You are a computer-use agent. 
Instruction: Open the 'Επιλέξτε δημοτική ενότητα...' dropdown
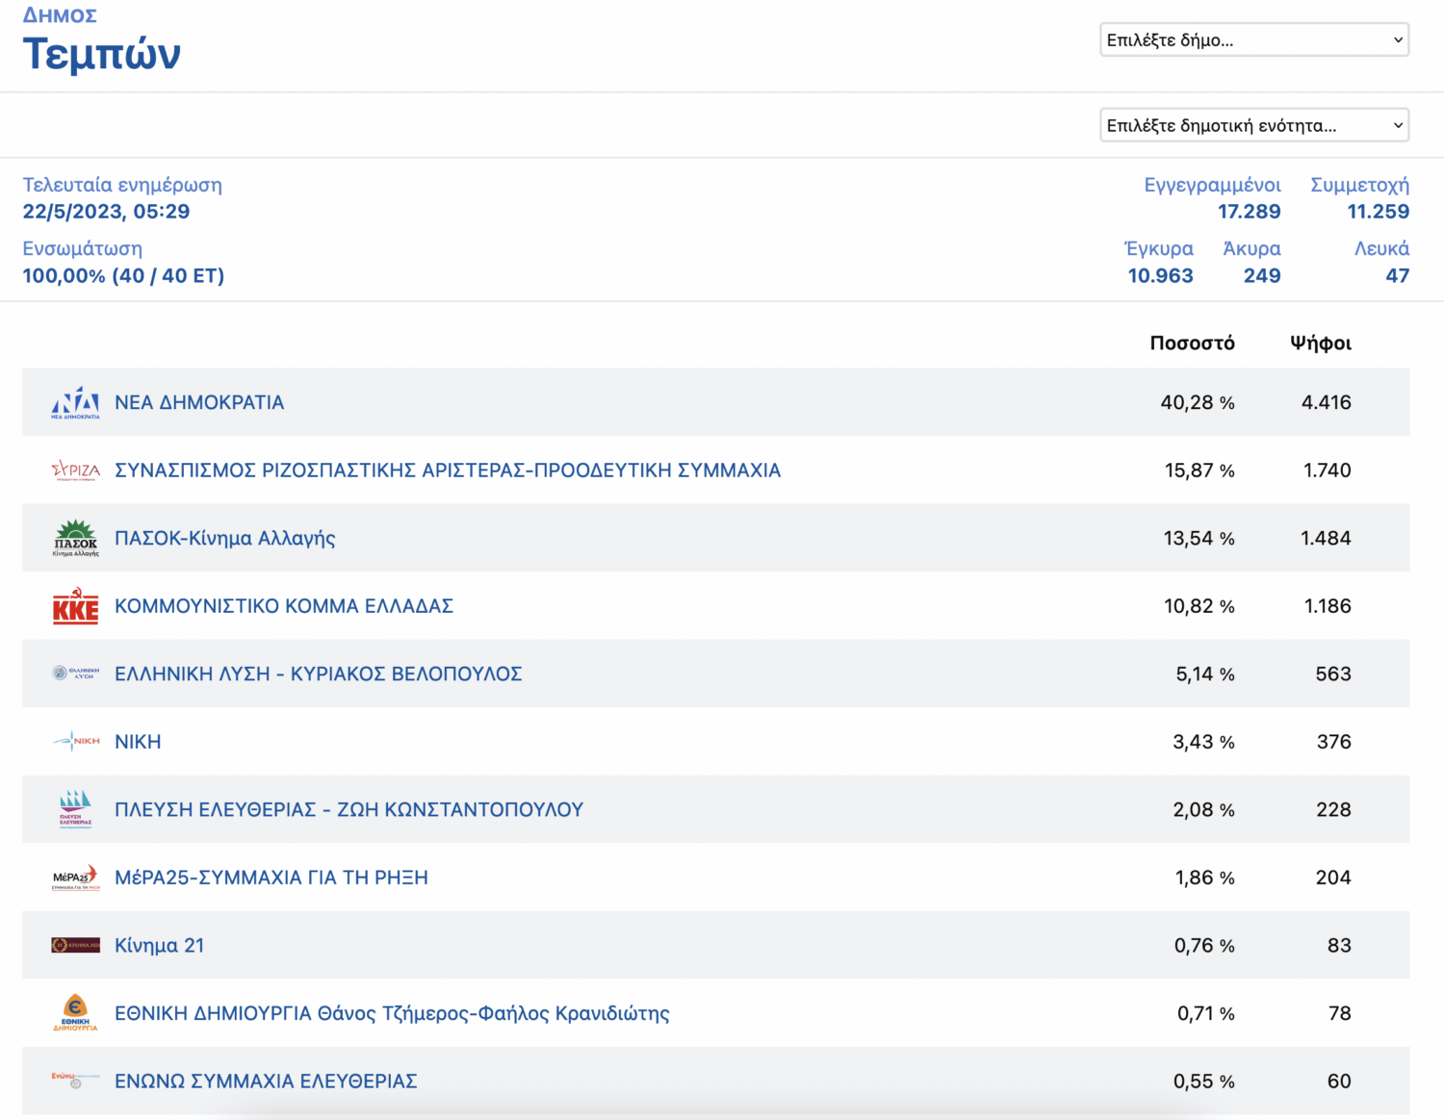click(x=1254, y=125)
